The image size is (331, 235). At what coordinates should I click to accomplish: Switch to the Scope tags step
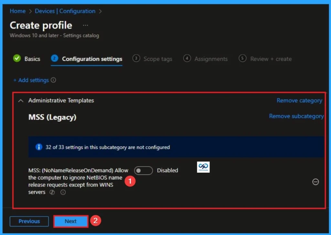tap(158, 59)
